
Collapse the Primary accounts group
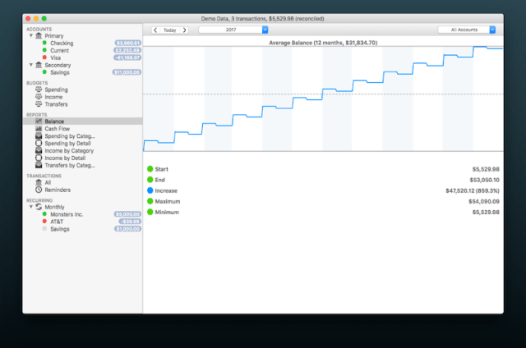31,35
